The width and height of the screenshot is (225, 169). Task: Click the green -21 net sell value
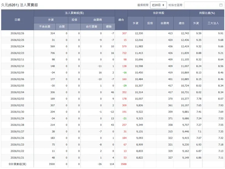[x=125, y=118]
